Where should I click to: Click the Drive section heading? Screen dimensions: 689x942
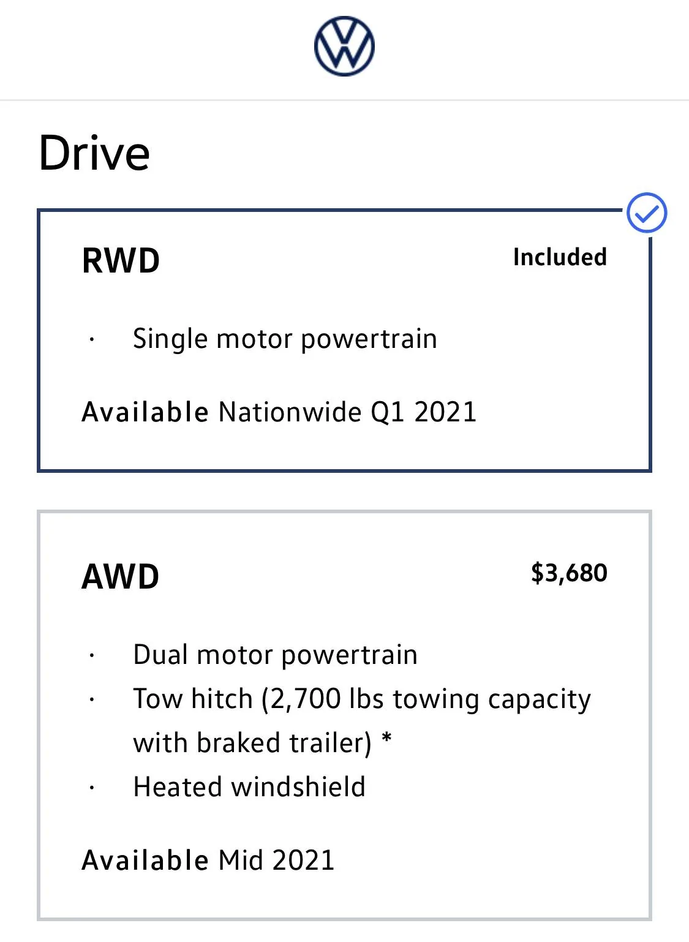[x=94, y=153]
